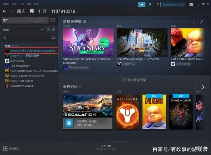The image size is (211, 155).
Task: Select Ashes of the Singularity: Escalation
Action: [x=32, y=51]
